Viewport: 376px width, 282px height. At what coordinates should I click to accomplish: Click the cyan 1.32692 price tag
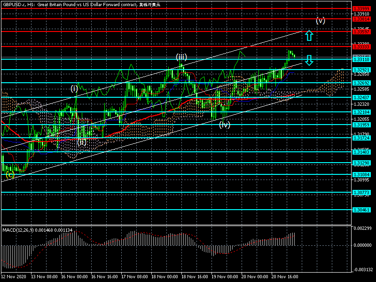click(361, 83)
